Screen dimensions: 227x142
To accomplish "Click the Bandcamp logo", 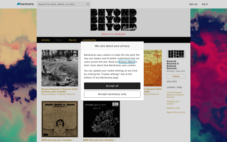I will click(25, 4).
